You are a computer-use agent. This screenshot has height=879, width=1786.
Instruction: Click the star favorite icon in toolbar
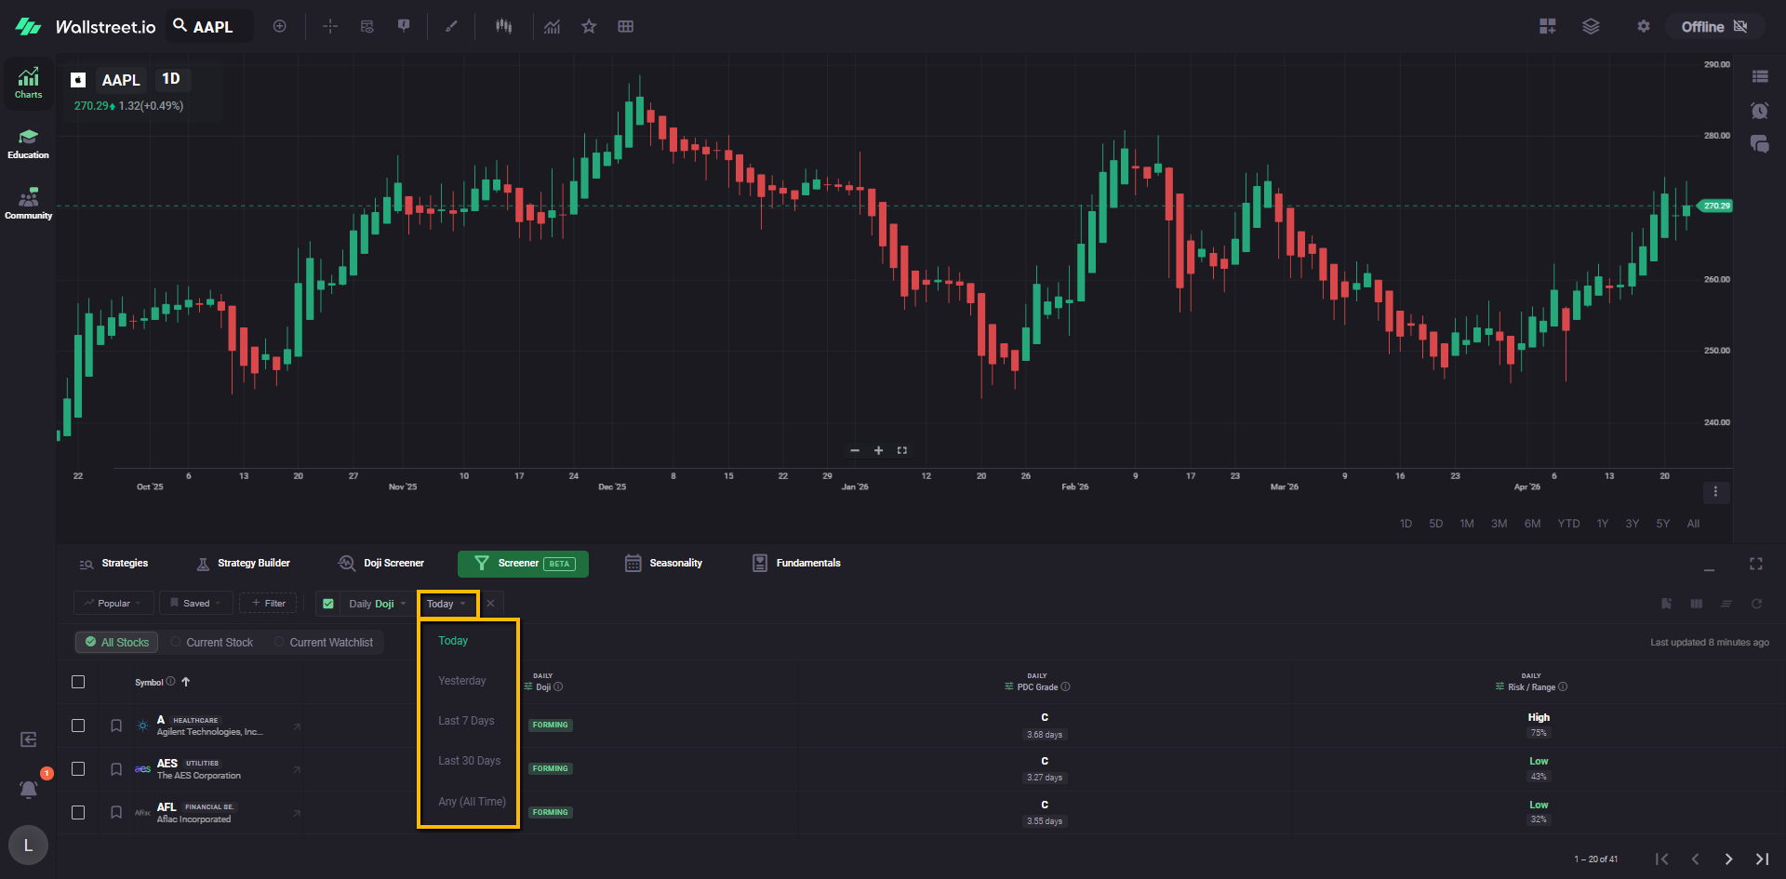click(589, 26)
